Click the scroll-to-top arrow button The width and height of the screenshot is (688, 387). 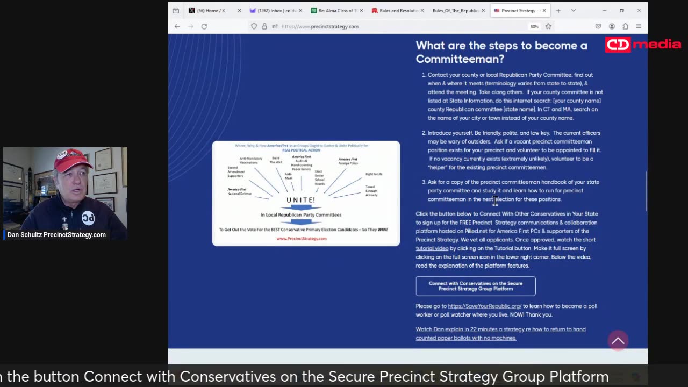[x=618, y=341]
